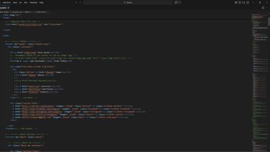270x152 pixels.
Task: Follow the #services href link
Action: [34, 86]
